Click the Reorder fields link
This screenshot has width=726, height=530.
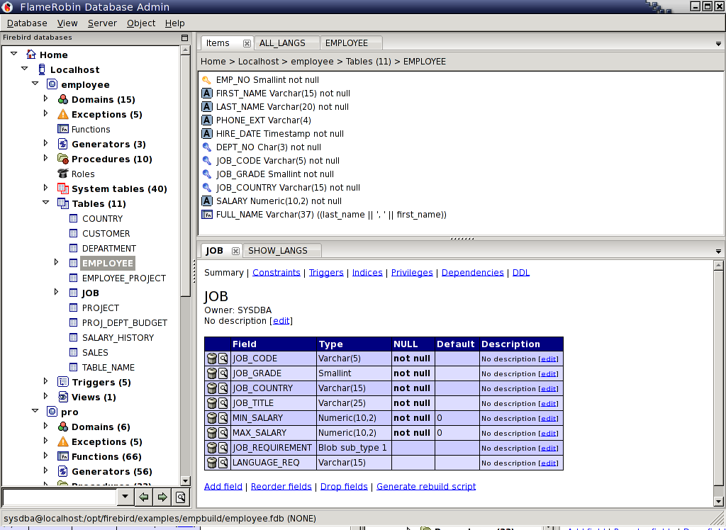[x=281, y=487]
